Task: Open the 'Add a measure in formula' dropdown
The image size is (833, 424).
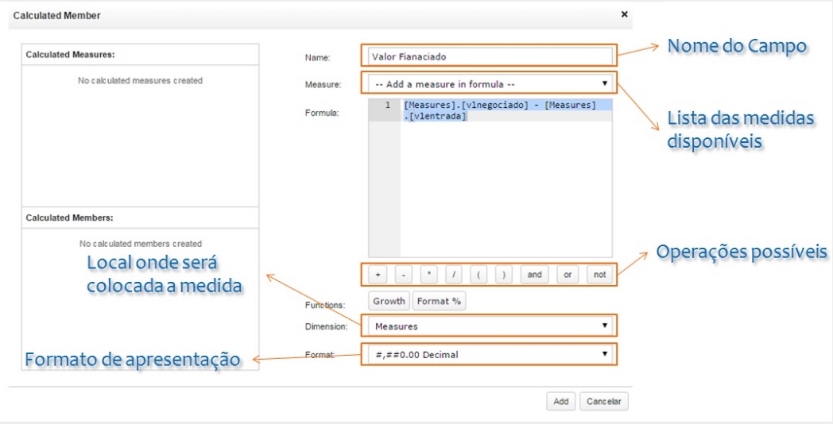Action: tap(490, 83)
